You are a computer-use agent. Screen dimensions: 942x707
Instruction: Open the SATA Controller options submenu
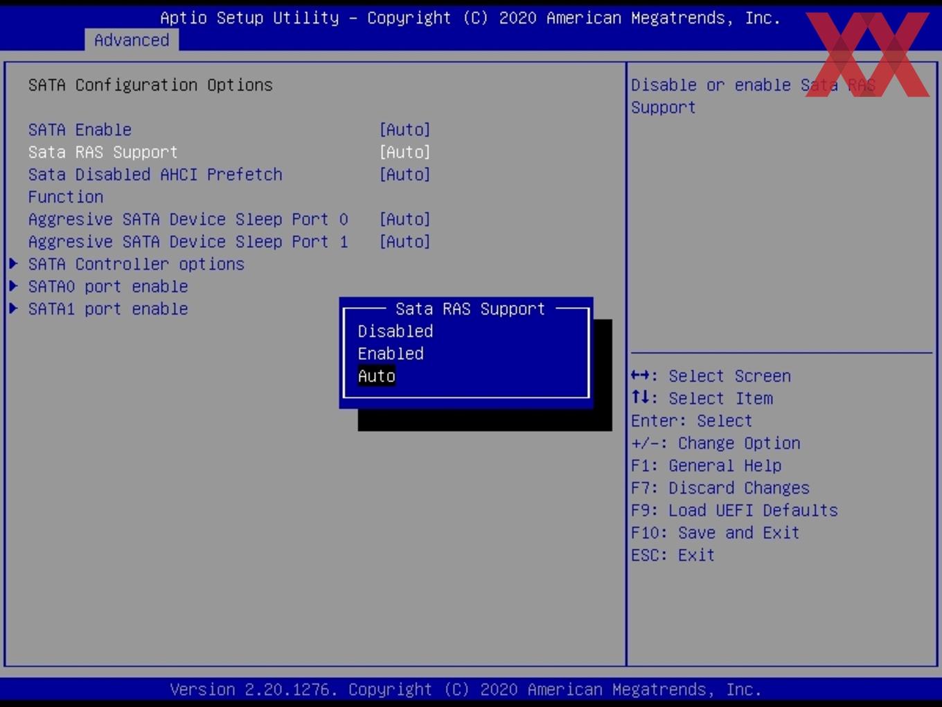pos(136,264)
